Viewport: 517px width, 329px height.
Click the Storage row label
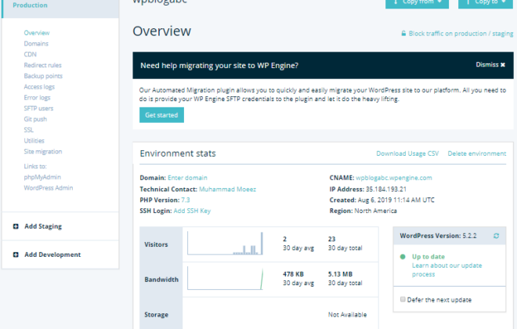pos(157,314)
